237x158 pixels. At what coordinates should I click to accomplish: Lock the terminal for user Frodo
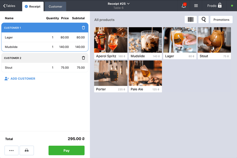pyautogui.click(x=220, y=6)
